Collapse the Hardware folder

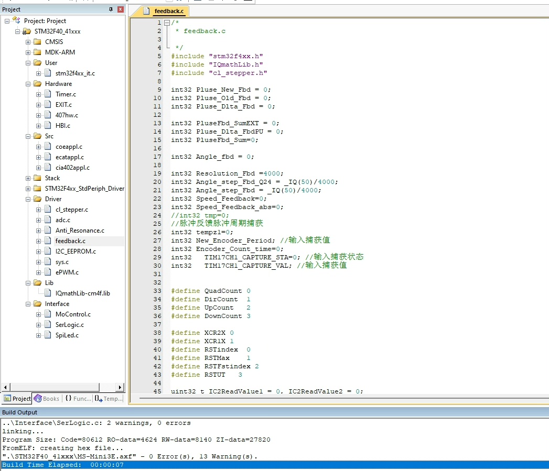pos(28,84)
